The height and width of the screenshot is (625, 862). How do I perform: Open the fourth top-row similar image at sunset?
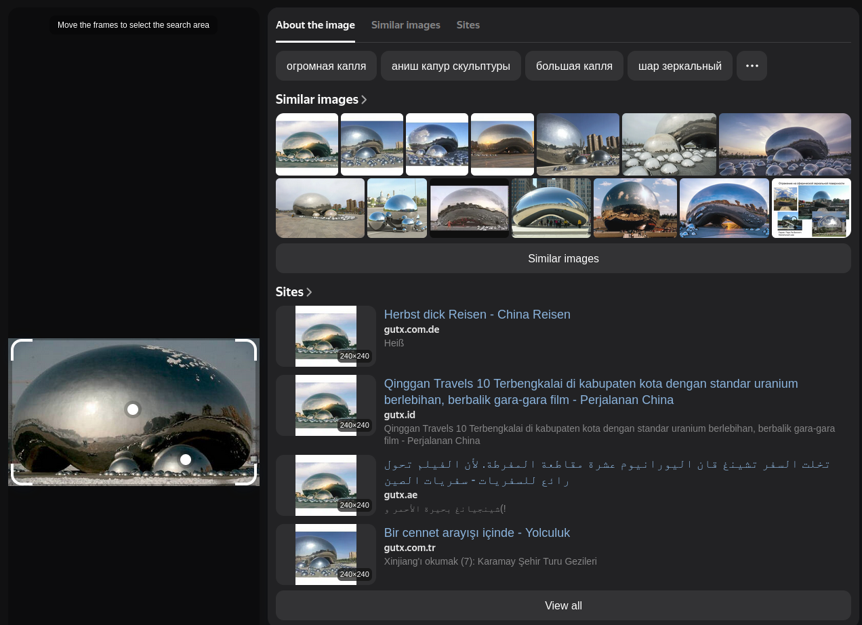coord(502,144)
